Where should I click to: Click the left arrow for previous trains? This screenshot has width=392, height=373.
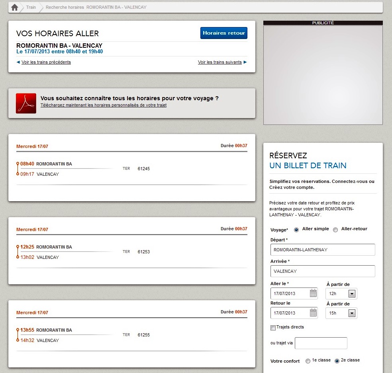pyautogui.click(x=18, y=62)
